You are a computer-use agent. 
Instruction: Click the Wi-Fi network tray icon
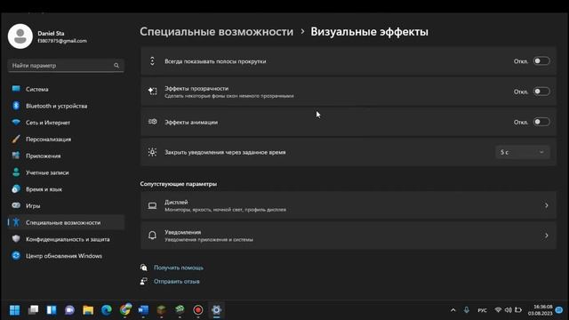pyautogui.click(x=498, y=310)
